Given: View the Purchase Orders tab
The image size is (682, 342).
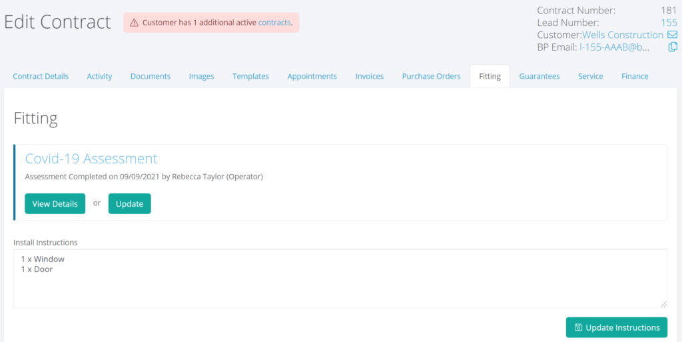Looking at the screenshot, I should tap(431, 77).
